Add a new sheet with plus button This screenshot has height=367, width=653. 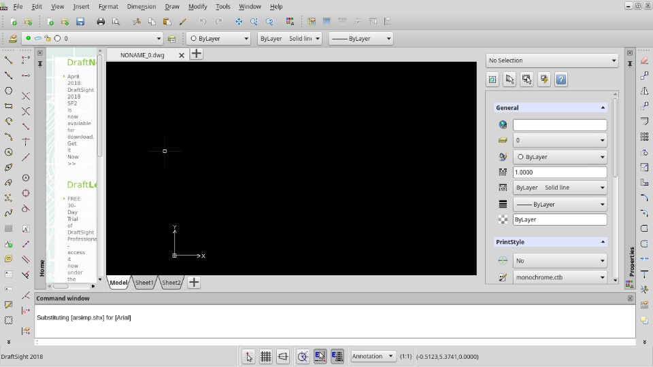[x=194, y=283]
